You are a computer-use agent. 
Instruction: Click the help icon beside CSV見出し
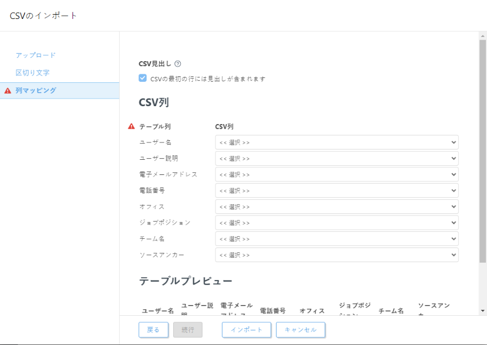pyautogui.click(x=179, y=63)
